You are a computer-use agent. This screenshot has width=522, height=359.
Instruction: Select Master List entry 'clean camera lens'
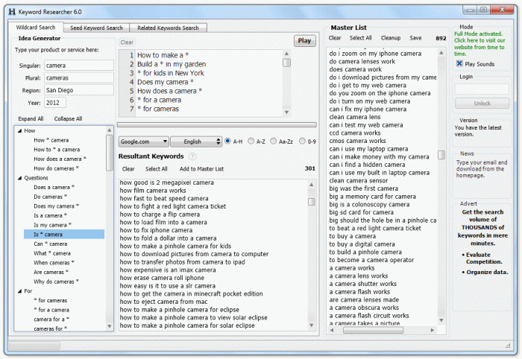354,117
